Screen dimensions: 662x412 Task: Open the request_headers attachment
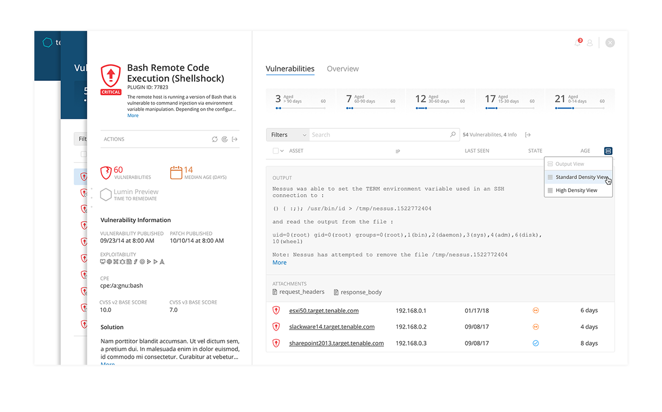tap(301, 292)
